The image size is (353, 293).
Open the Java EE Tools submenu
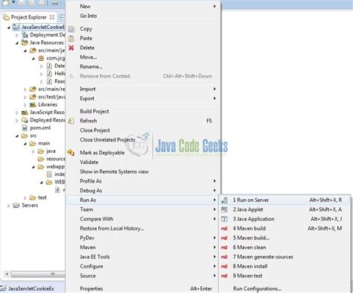(x=143, y=256)
